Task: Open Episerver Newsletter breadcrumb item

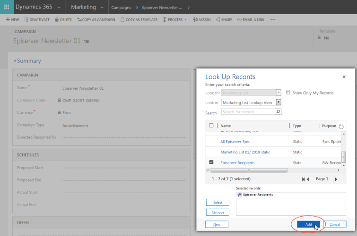Action: (162, 8)
